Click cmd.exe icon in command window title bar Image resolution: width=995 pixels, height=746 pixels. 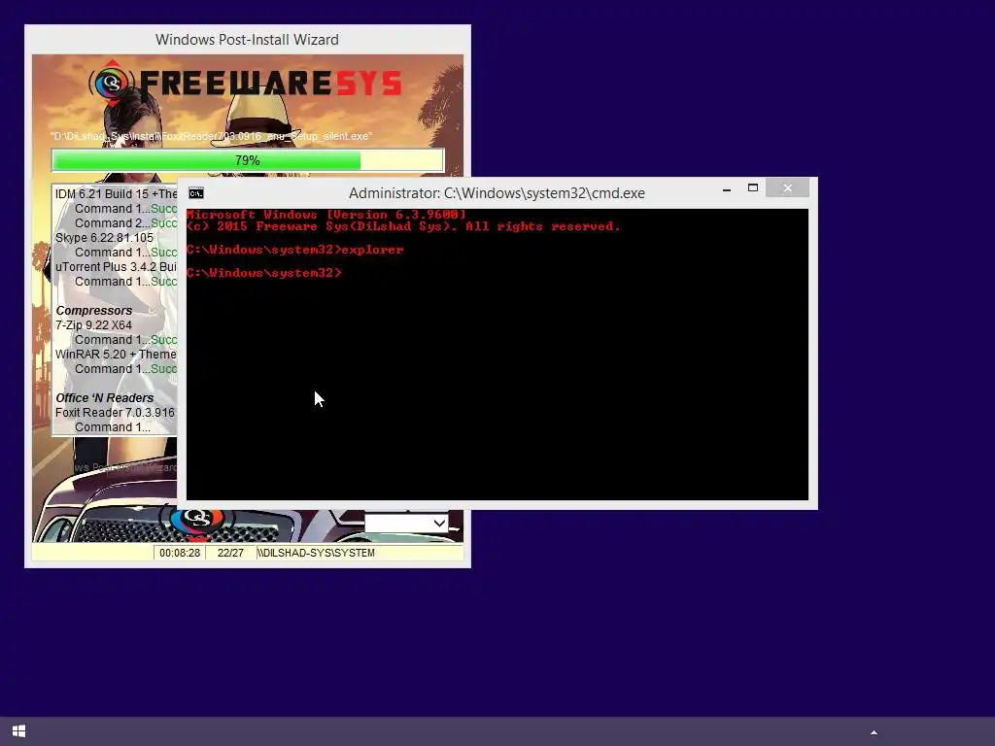tap(196, 193)
